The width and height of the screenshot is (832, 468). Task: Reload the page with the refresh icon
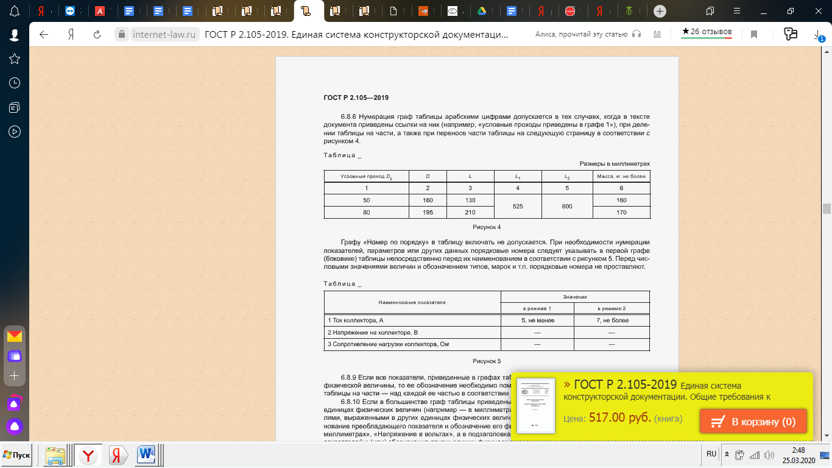pyautogui.click(x=97, y=34)
